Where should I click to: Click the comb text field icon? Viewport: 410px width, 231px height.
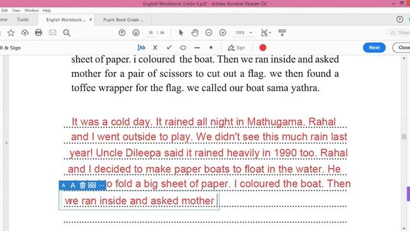click(x=92, y=185)
